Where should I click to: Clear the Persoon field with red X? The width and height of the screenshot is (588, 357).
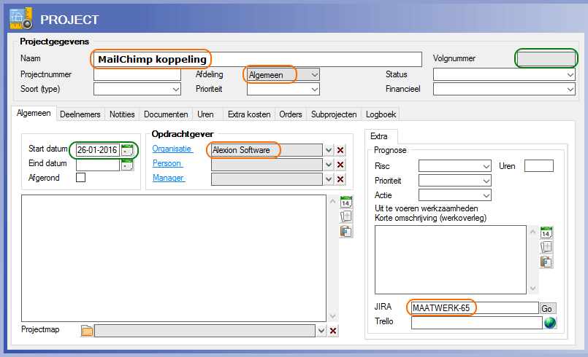click(340, 165)
